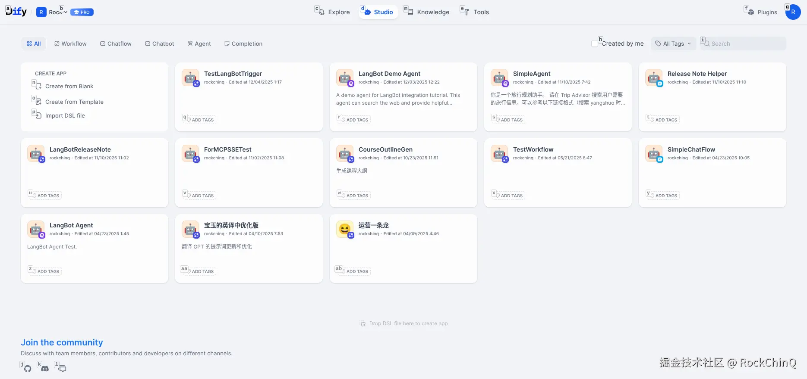
Task: Add tags to 运营一条龙
Action: point(354,271)
